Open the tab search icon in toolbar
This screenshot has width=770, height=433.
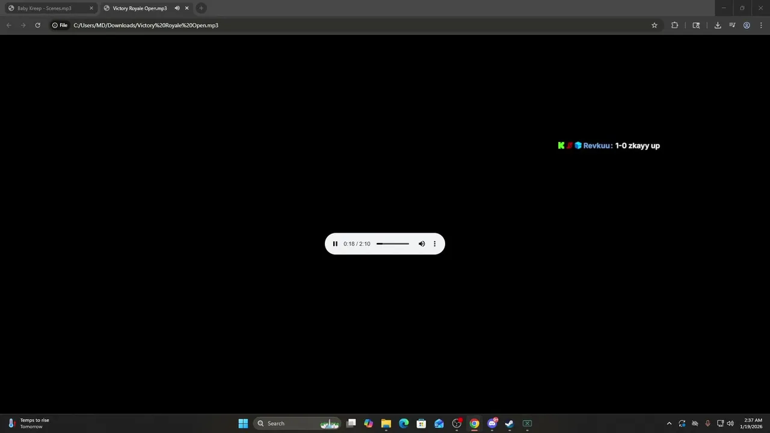696,25
